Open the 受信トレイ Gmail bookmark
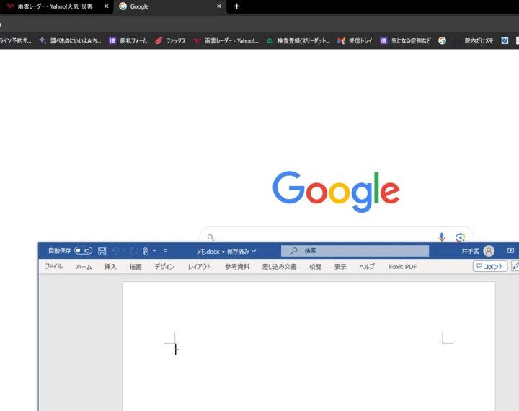Image resolution: width=519 pixels, height=411 pixels. pos(355,40)
